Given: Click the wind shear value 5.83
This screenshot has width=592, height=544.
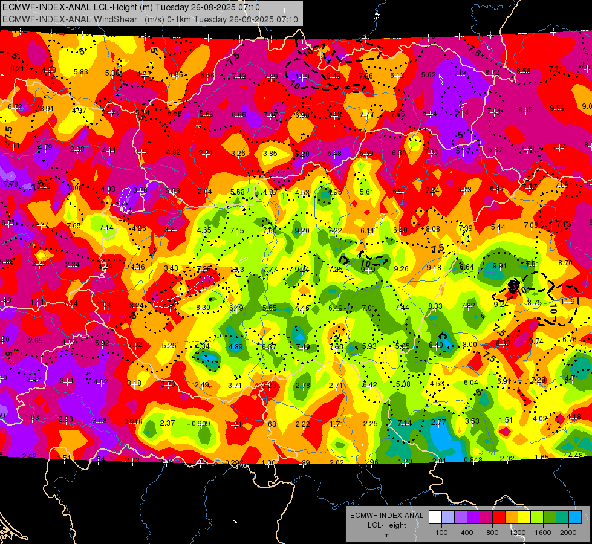Looking at the screenshot, I should [81, 72].
